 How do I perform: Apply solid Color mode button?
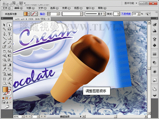pyautogui.click(x=3, y=98)
